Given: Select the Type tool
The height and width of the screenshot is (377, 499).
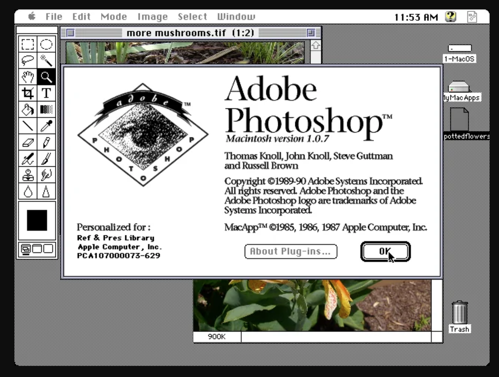Looking at the screenshot, I should click(46, 93).
